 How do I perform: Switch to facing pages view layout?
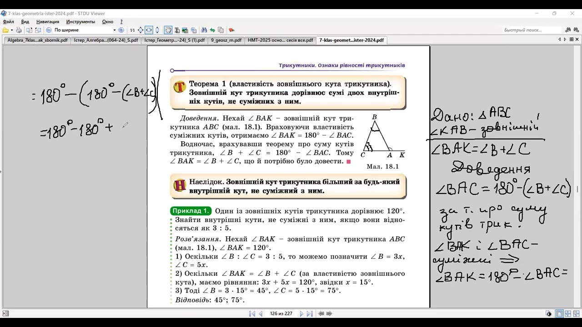568,313
